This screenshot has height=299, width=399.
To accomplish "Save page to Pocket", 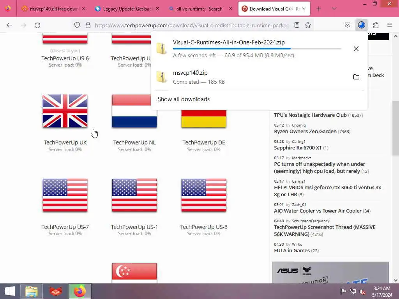I will pyautogui.click(x=347, y=25).
